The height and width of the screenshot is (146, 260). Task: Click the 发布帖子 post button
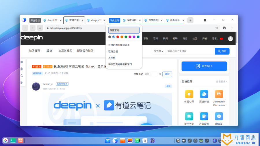(204, 66)
